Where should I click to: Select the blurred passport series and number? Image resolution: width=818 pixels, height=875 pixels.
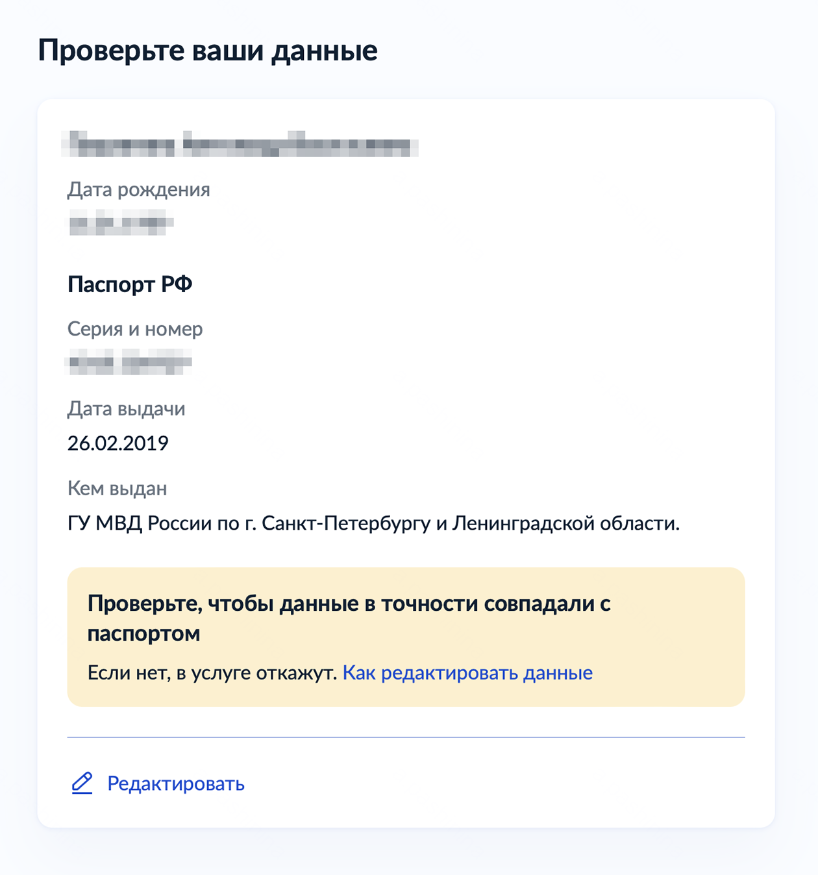click(130, 362)
